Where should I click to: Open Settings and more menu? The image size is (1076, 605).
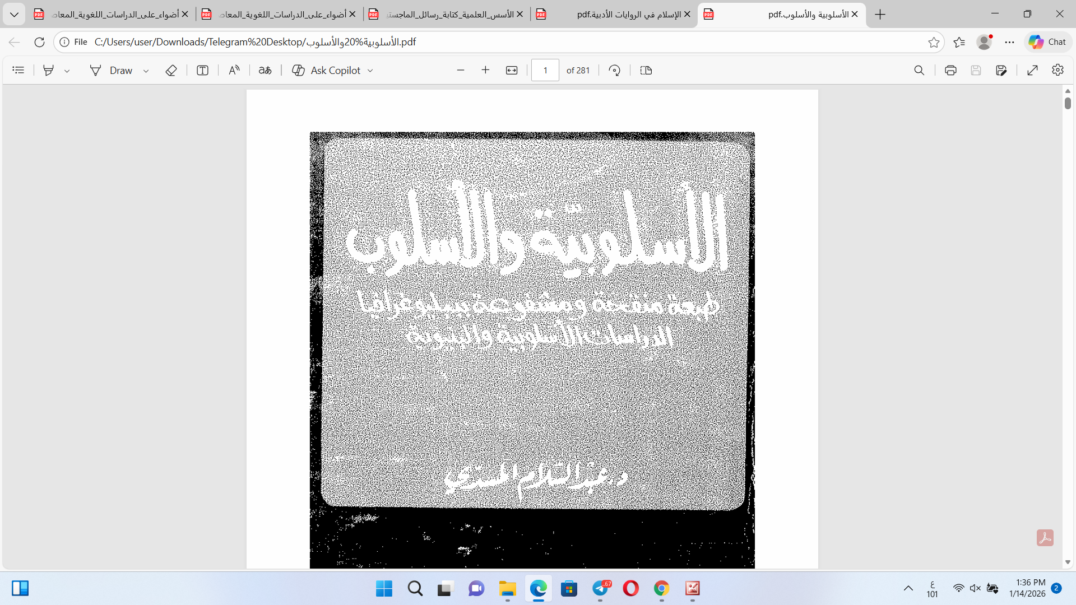(x=1009, y=42)
